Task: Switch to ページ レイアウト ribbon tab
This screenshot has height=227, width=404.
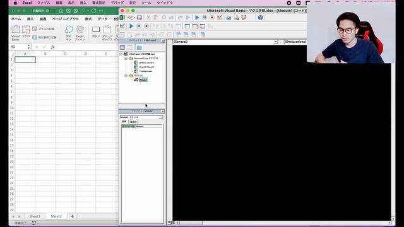Action: [x=66, y=19]
